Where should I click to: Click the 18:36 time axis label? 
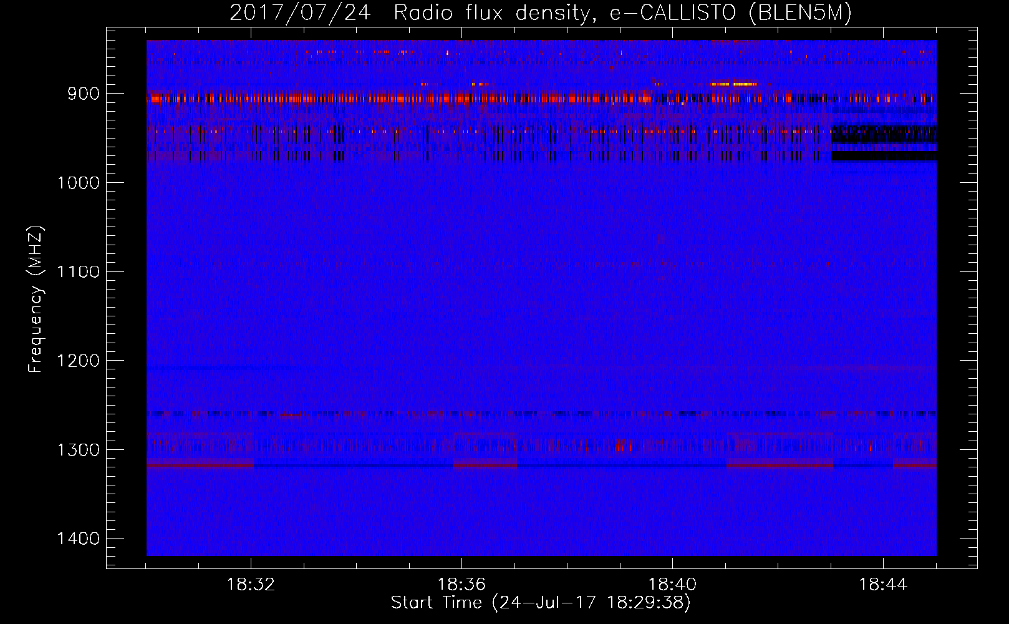(x=461, y=585)
